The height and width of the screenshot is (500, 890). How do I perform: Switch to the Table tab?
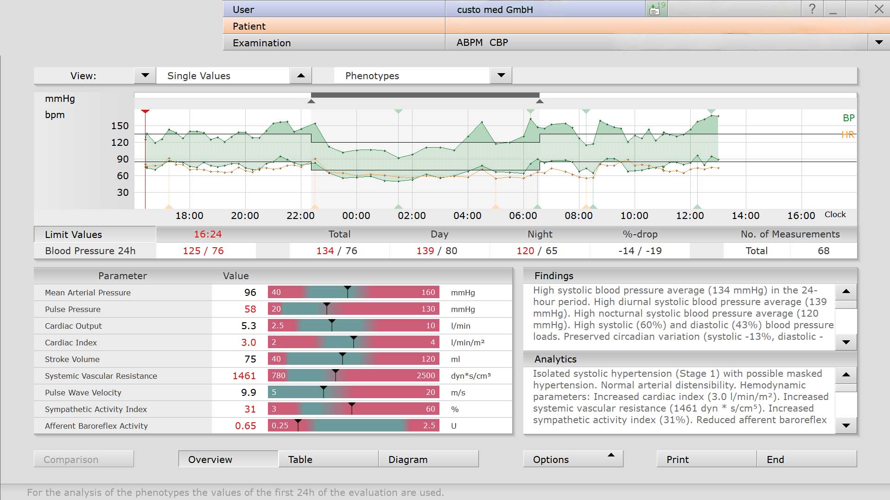pos(328,459)
